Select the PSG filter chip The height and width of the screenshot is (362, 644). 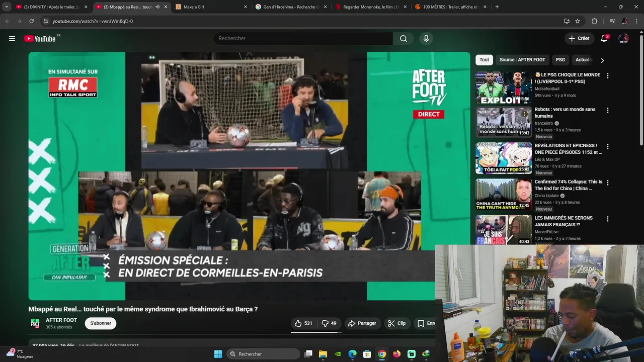pyautogui.click(x=560, y=60)
